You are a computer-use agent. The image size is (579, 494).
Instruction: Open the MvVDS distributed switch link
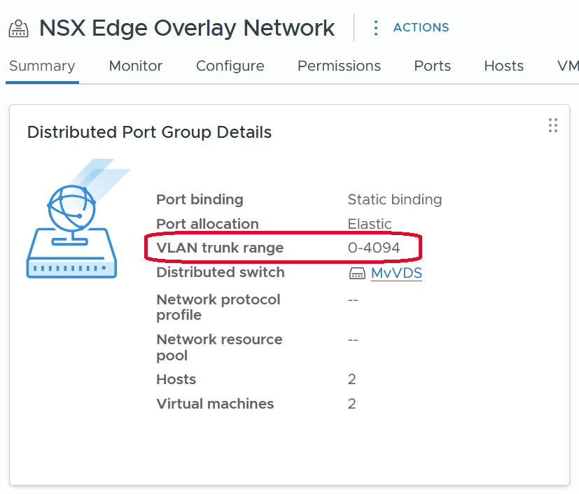396,273
